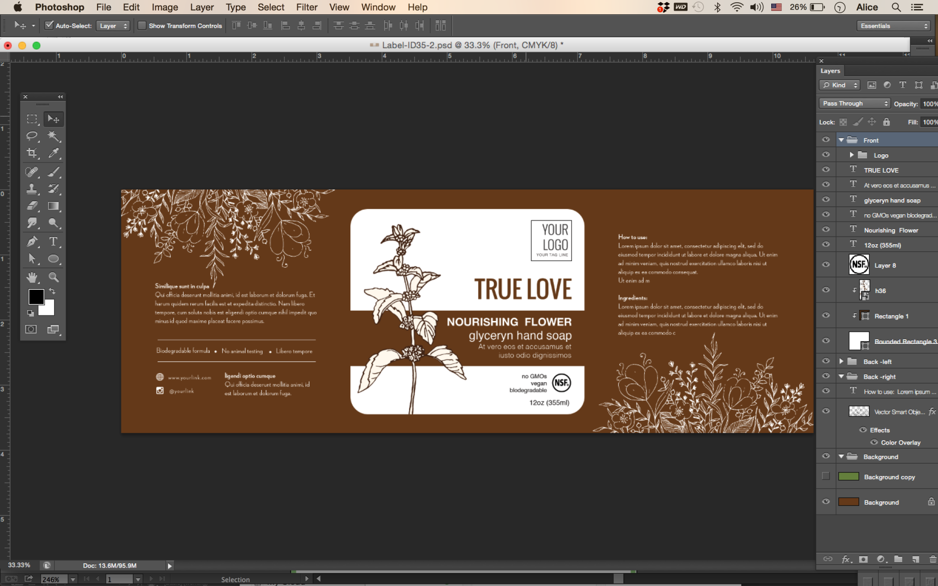Pick the Eyedropper tool
Viewport: 938px width, 586px height.
(x=53, y=153)
